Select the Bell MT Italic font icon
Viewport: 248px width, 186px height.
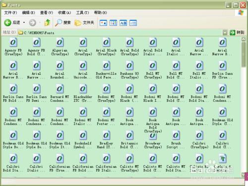[x=199, y=70]
